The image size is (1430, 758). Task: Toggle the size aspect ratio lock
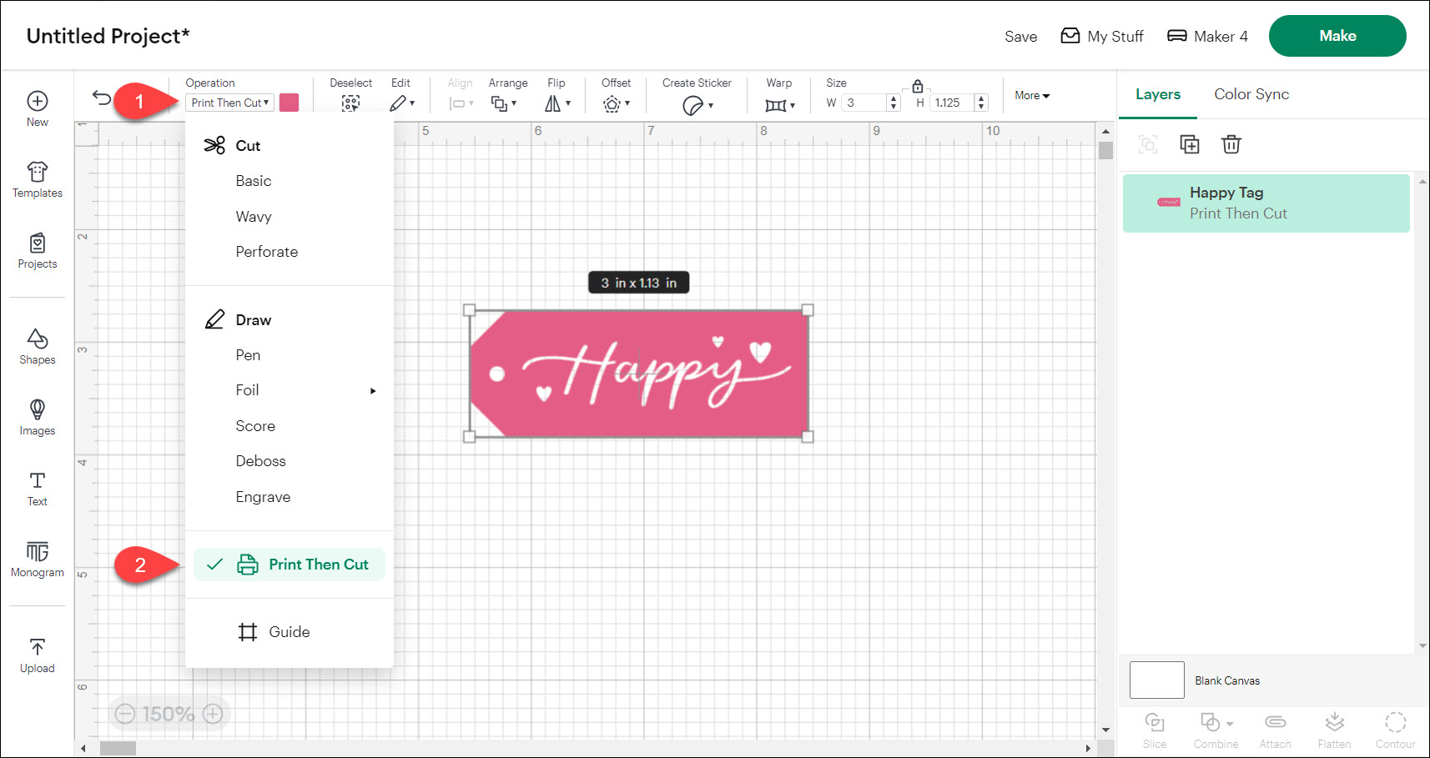pyautogui.click(x=918, y=86)
